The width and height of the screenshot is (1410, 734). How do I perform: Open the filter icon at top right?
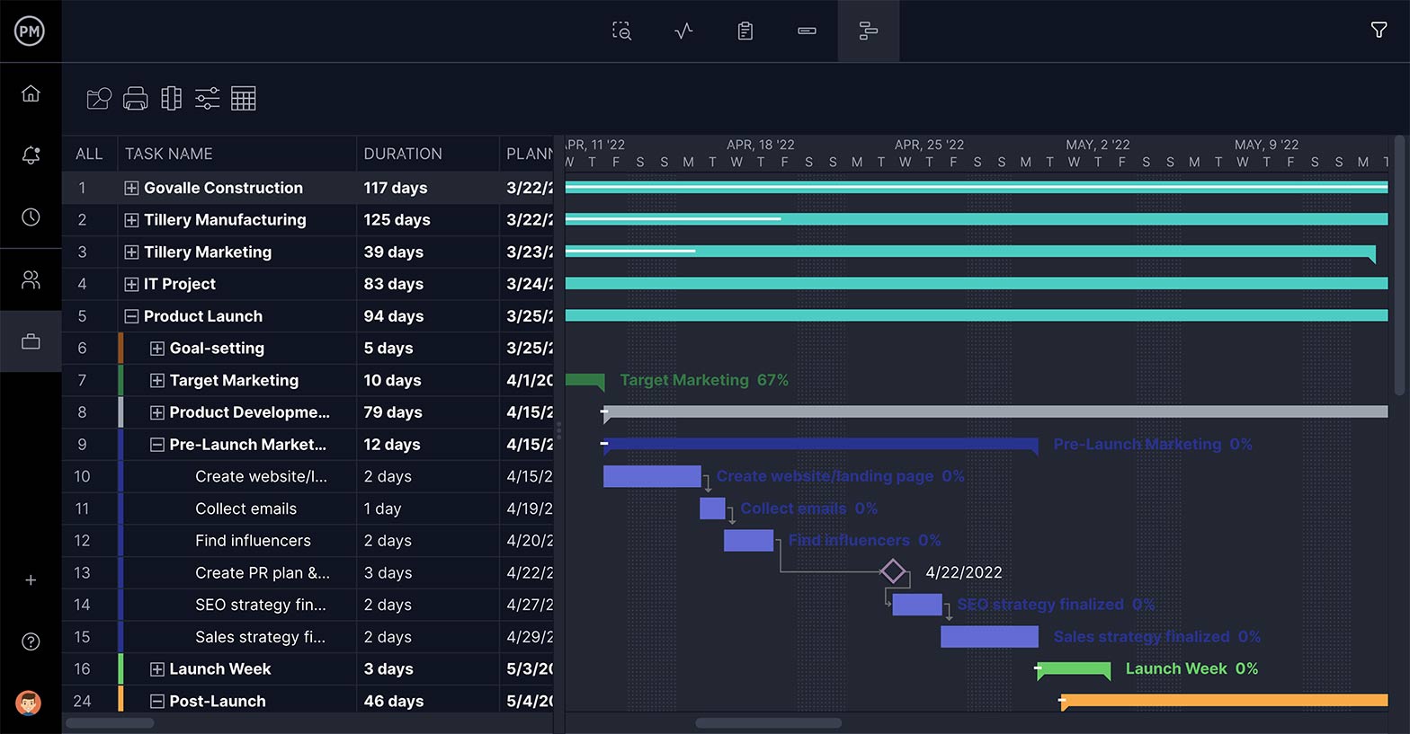(x=1378, y=31)
